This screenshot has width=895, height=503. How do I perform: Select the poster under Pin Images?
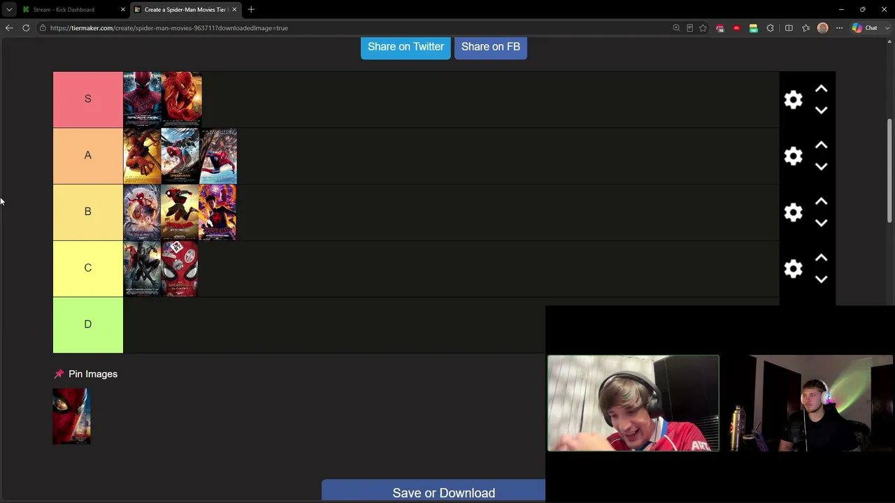coord(71,416)
